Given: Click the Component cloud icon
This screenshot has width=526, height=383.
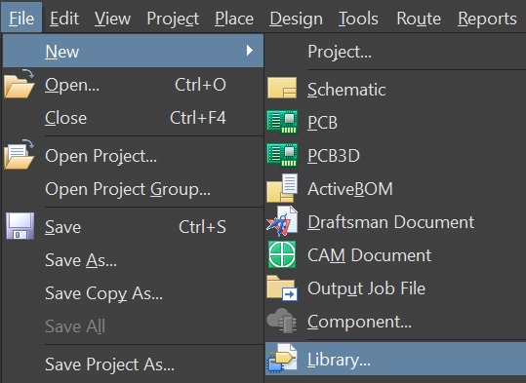Looking at the screenshot, I should [282, 321].
